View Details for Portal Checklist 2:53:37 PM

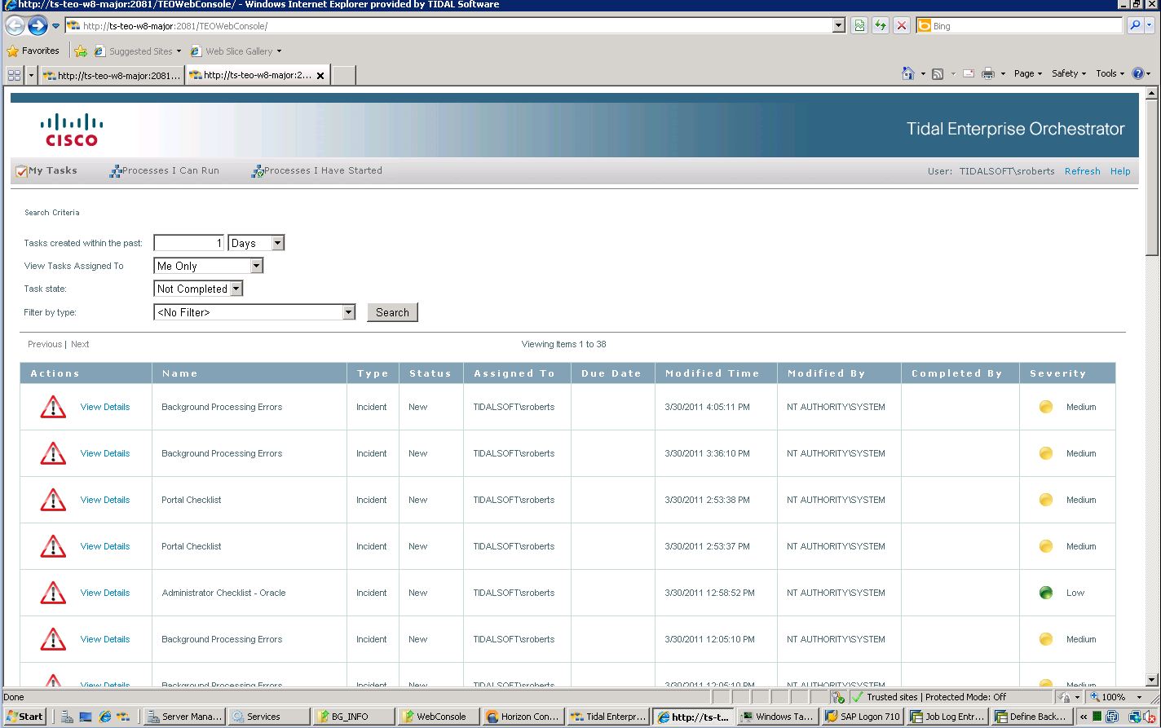[105, 546]
